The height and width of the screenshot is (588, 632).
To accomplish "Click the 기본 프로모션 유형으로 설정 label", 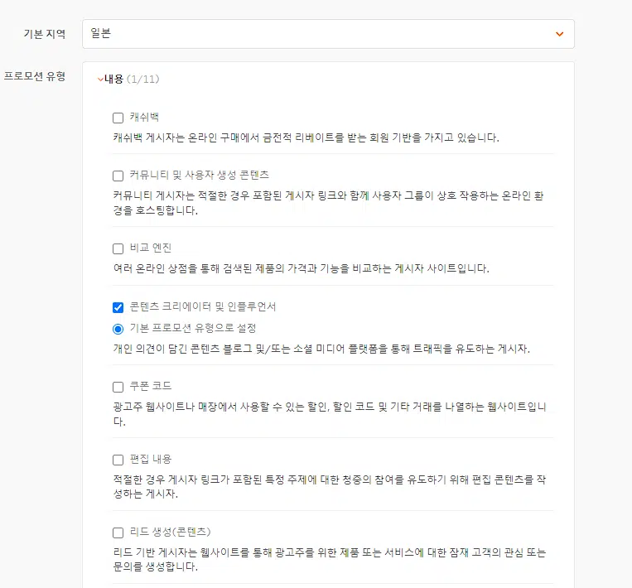I will point(193,328).
